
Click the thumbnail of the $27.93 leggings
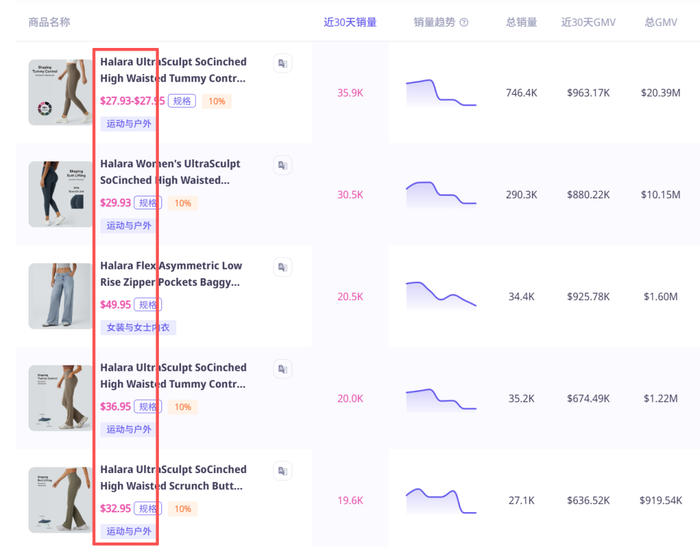click(x=61, y=93)
